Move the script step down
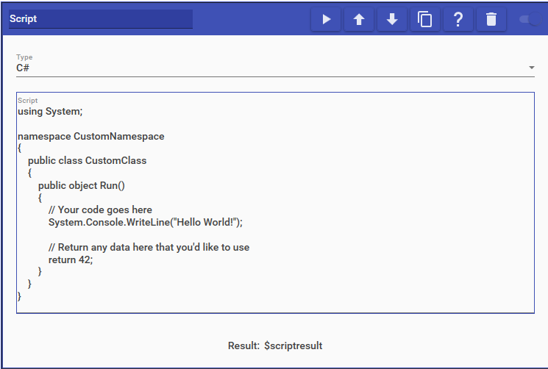 [392, 20]
